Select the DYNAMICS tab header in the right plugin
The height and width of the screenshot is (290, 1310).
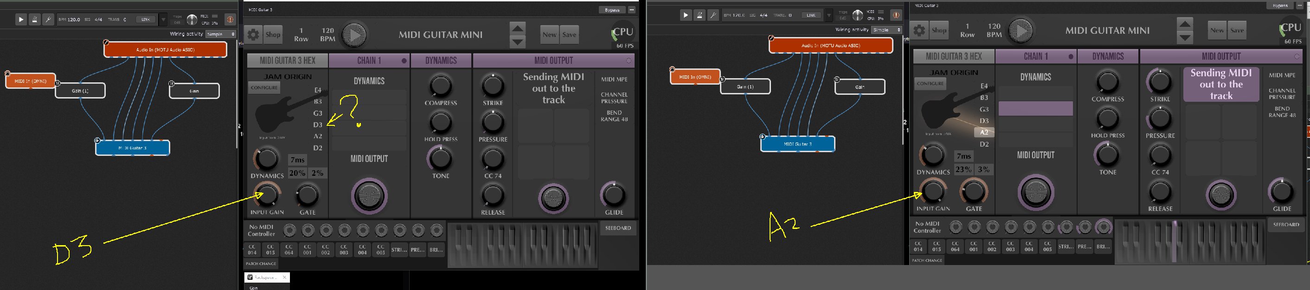pos(1108,57)
